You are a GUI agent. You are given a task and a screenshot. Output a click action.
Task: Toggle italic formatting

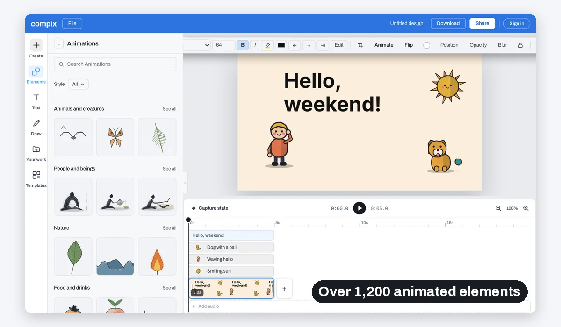pos(255,45)
